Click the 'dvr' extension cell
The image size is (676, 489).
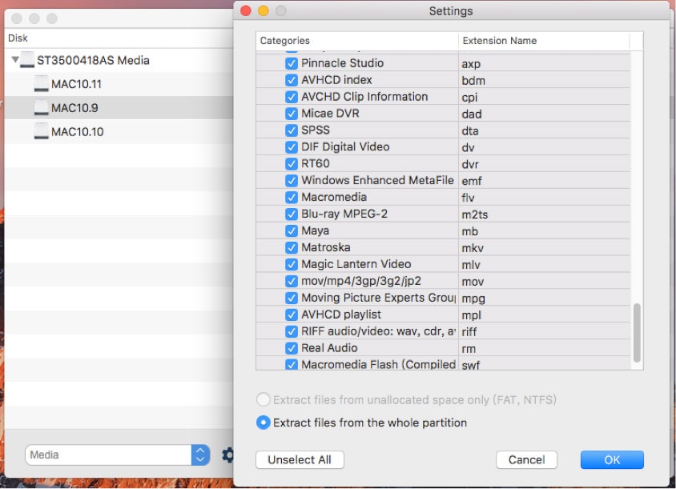(544, 164)
